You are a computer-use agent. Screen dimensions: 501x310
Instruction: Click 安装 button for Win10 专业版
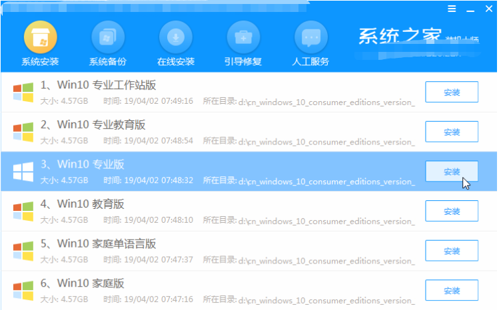click(452, 172)
